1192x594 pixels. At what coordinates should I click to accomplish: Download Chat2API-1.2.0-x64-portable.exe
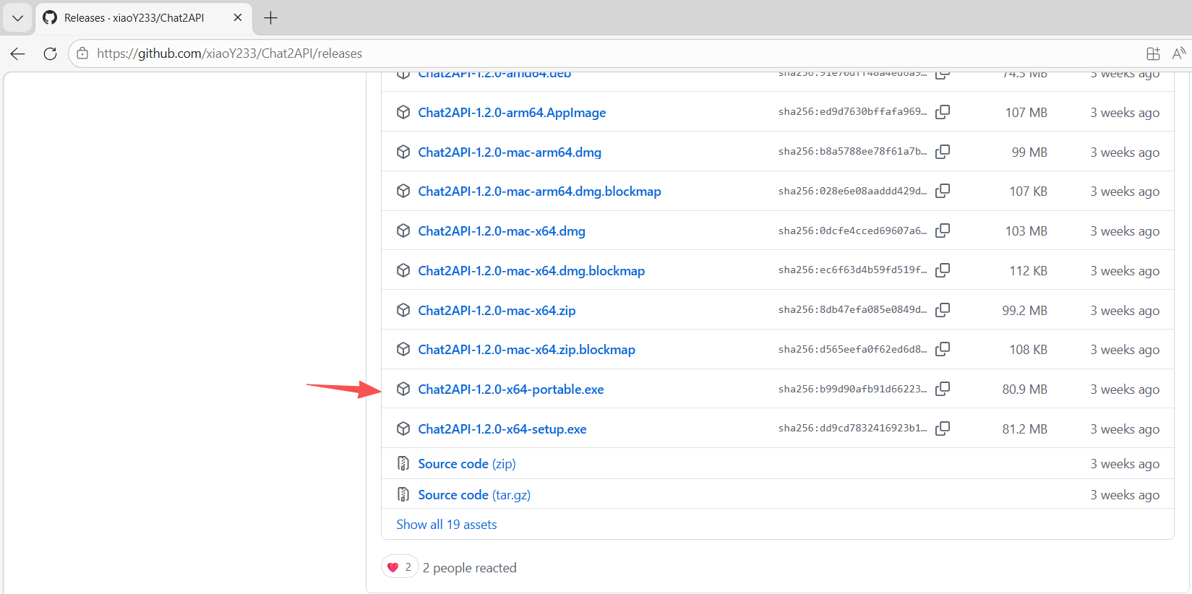pos(511,389)
